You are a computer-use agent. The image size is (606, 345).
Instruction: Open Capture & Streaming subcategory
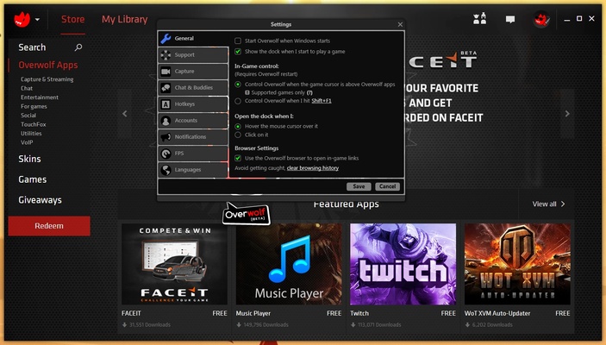coord(47,79)
